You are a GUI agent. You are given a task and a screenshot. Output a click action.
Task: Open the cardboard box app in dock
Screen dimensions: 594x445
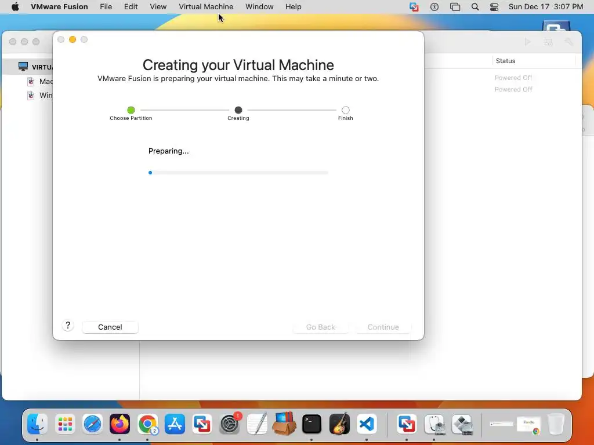pyautogui.click(x=284, y=424)
